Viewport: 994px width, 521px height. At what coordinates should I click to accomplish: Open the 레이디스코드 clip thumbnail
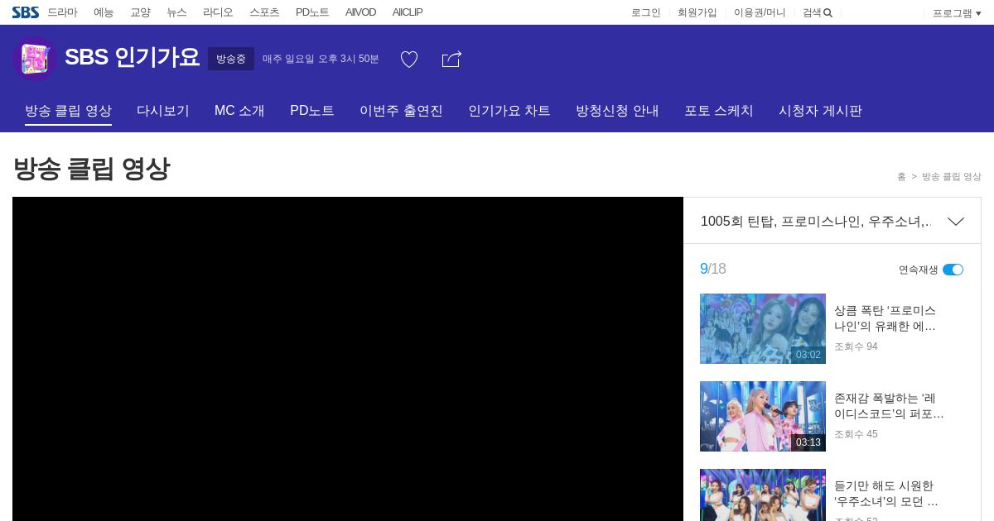(763, 416)
